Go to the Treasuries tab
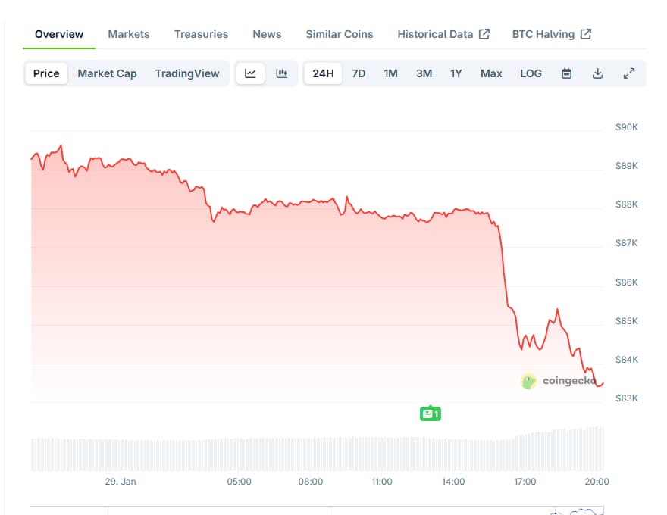The image size is (667, 515). point(201,34)
